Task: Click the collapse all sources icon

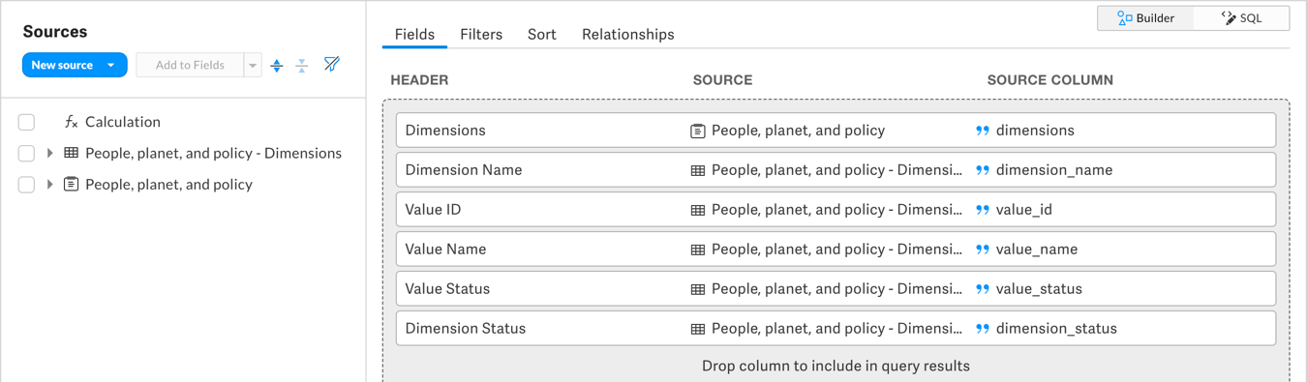Action: click(x=302, y=65)
